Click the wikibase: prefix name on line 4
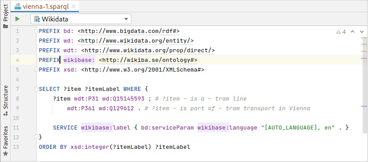The height and width of the screenshot is (162, 368). tap(79, 60)
